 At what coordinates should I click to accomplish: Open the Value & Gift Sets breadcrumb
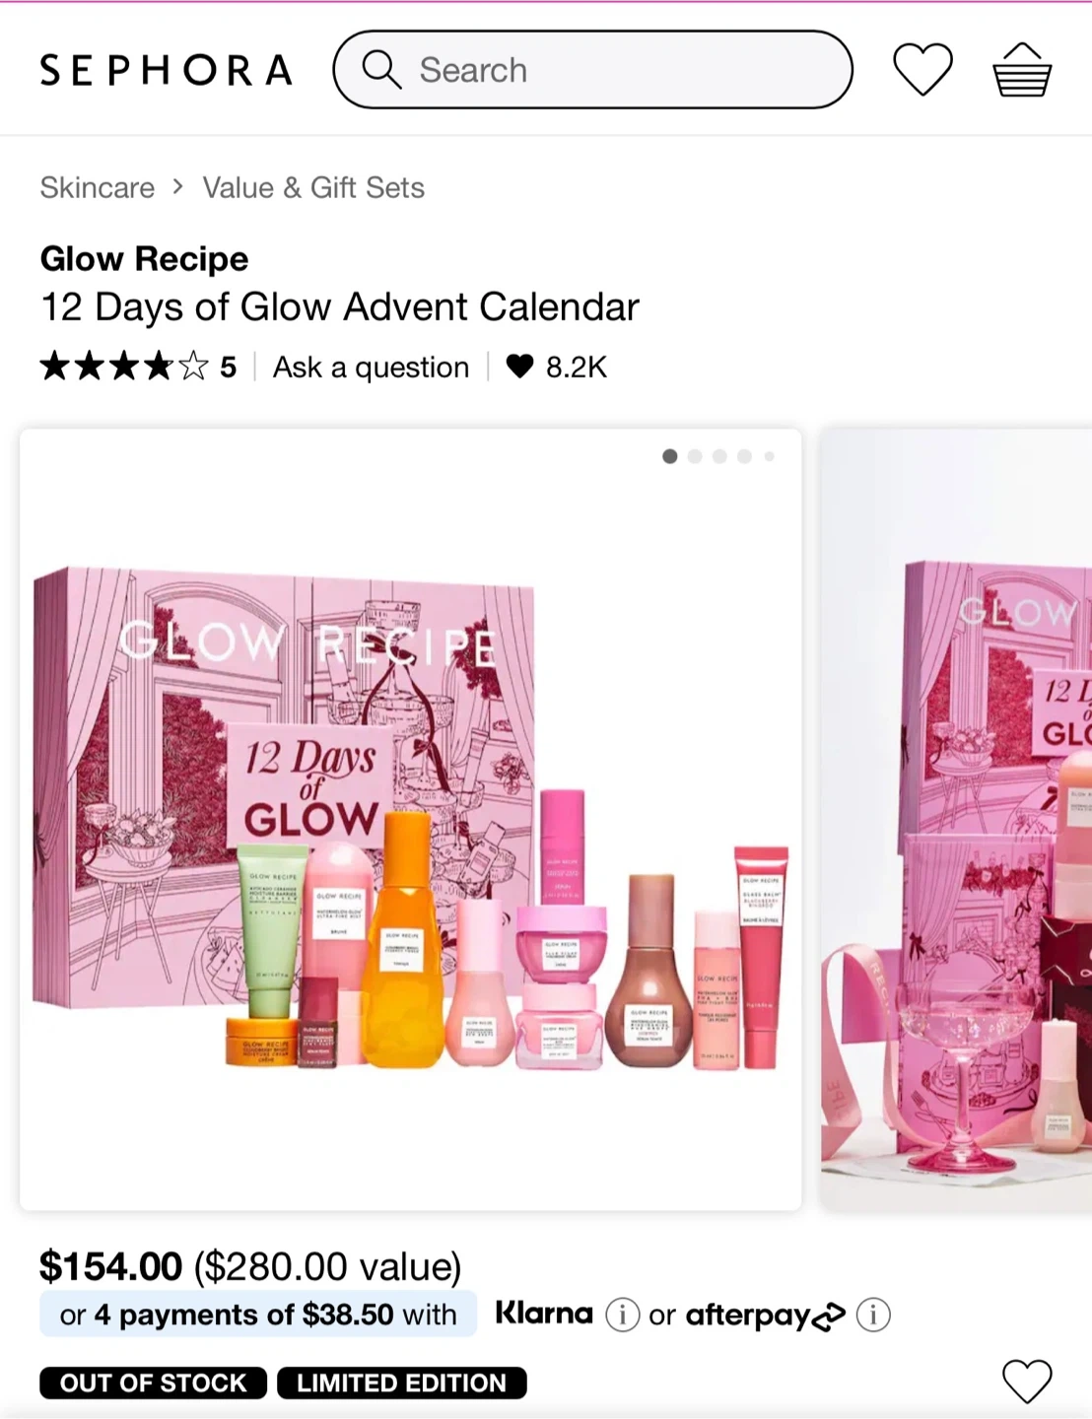pyautogui.click(x=313, y=187)
